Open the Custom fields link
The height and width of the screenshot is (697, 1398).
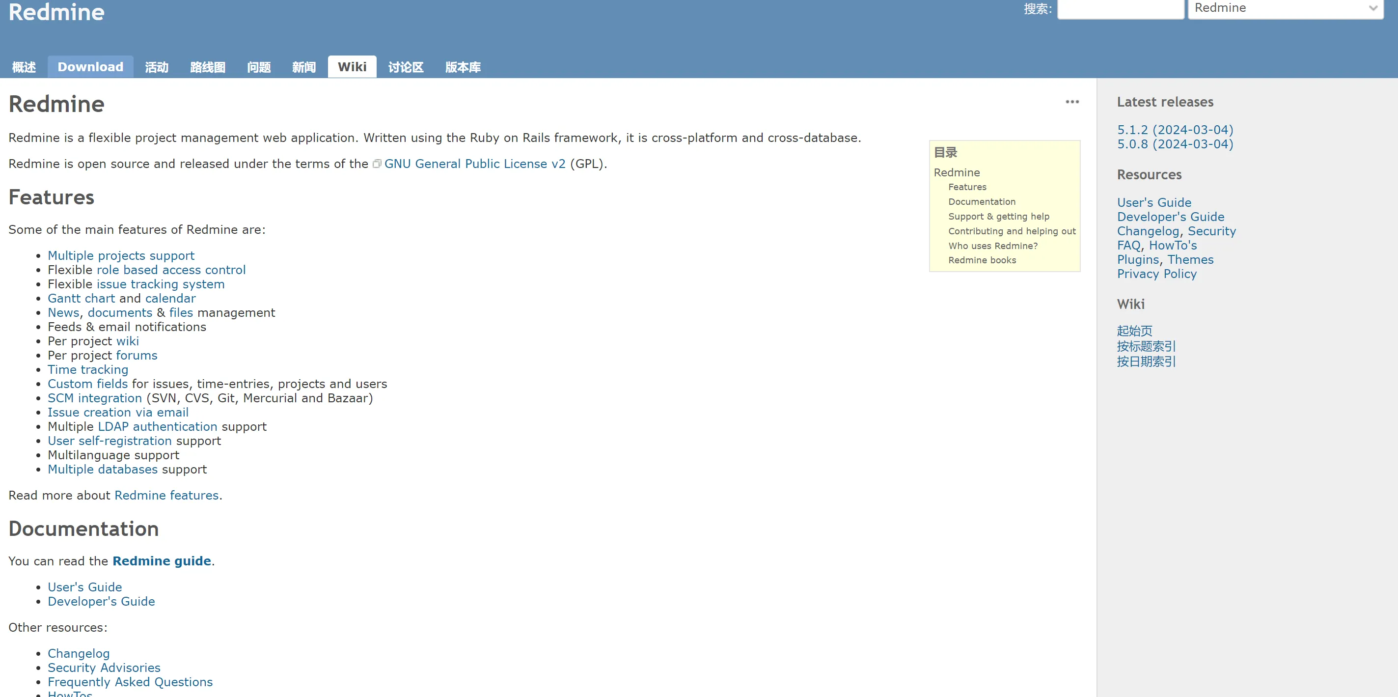[88, 384]
